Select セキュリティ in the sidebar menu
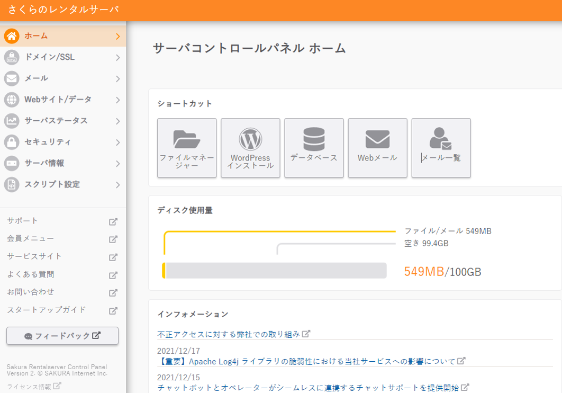Screen dimensions: 562x393 tap(63, 142)
